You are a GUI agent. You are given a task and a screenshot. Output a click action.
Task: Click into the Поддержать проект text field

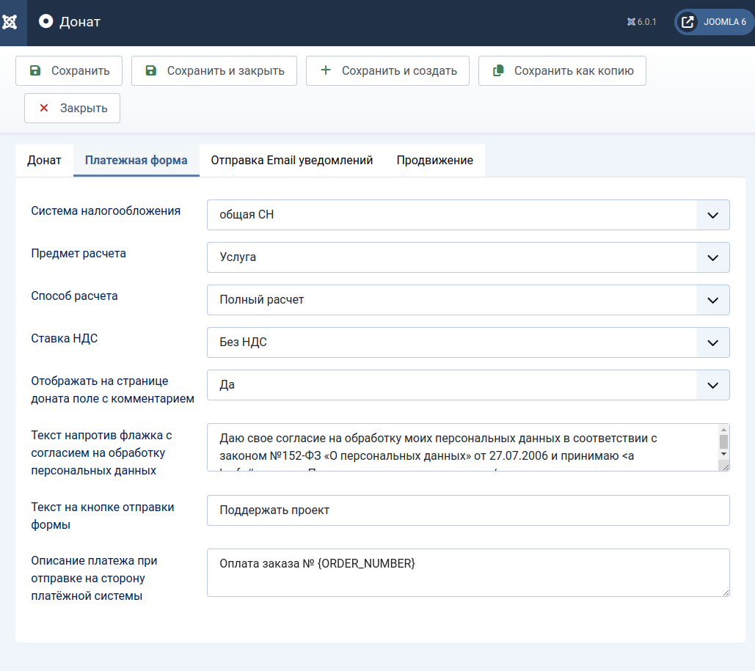pyautogui.click(x=467, y=510)
